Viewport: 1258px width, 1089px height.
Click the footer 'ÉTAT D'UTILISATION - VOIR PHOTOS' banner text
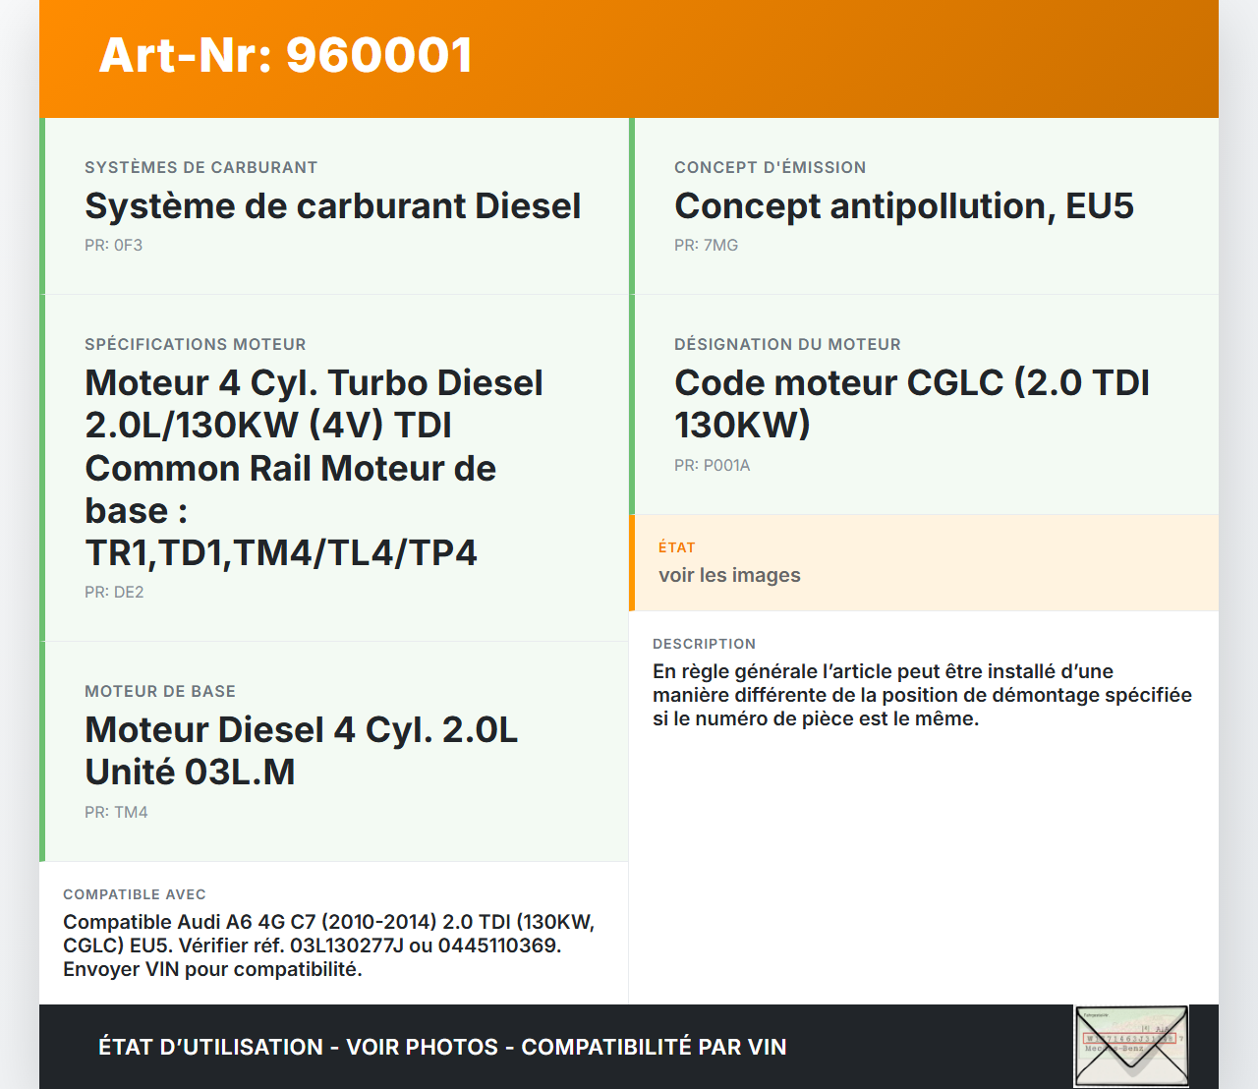pyautogui.click(x=442, y=1047)
